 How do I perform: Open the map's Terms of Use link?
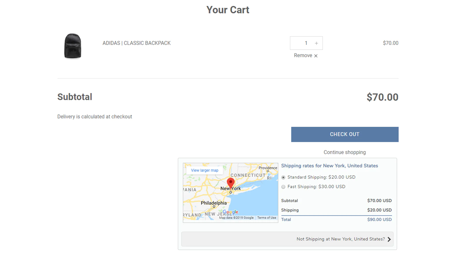[x=267, y=218]
